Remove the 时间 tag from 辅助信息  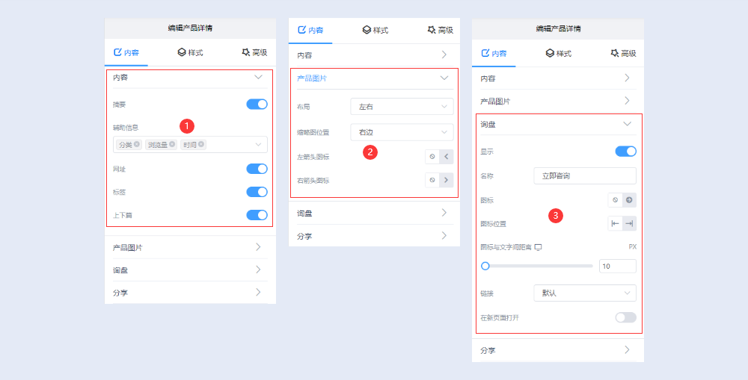[202, 145]
